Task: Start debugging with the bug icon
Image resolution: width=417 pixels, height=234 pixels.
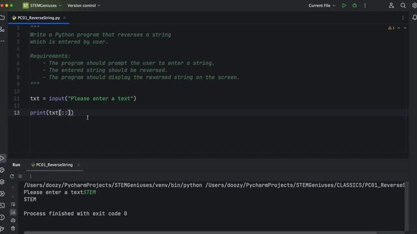Action: [354, 6]
